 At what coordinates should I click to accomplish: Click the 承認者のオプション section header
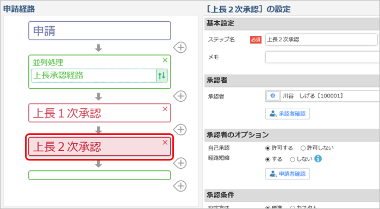[x=292, y=135]
